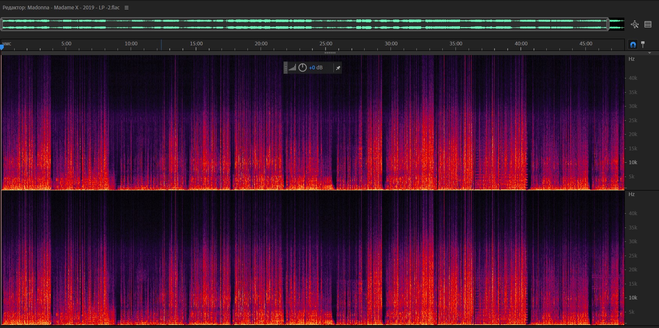Click the HUD amplitude gain knob

[x=302, y=68]
